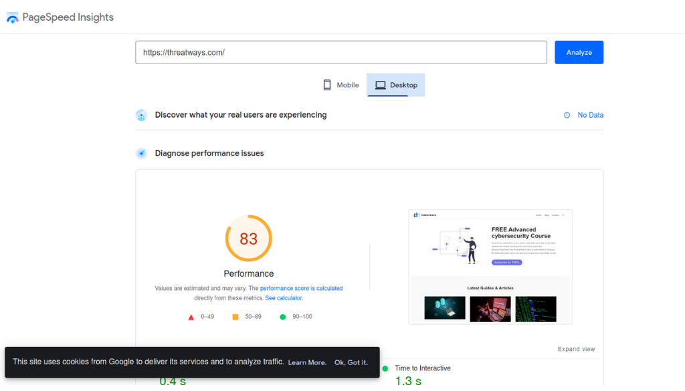This screenshot has width=685, height=391.
Task: Select the Desktop tab
Action: pyautogui.click(x=396, y=85)
